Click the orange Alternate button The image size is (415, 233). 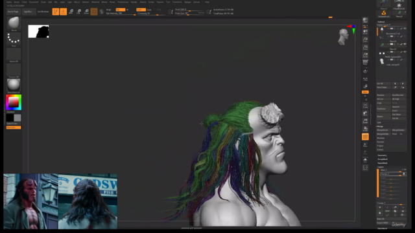pyautogui.click(x=14, y=128)
